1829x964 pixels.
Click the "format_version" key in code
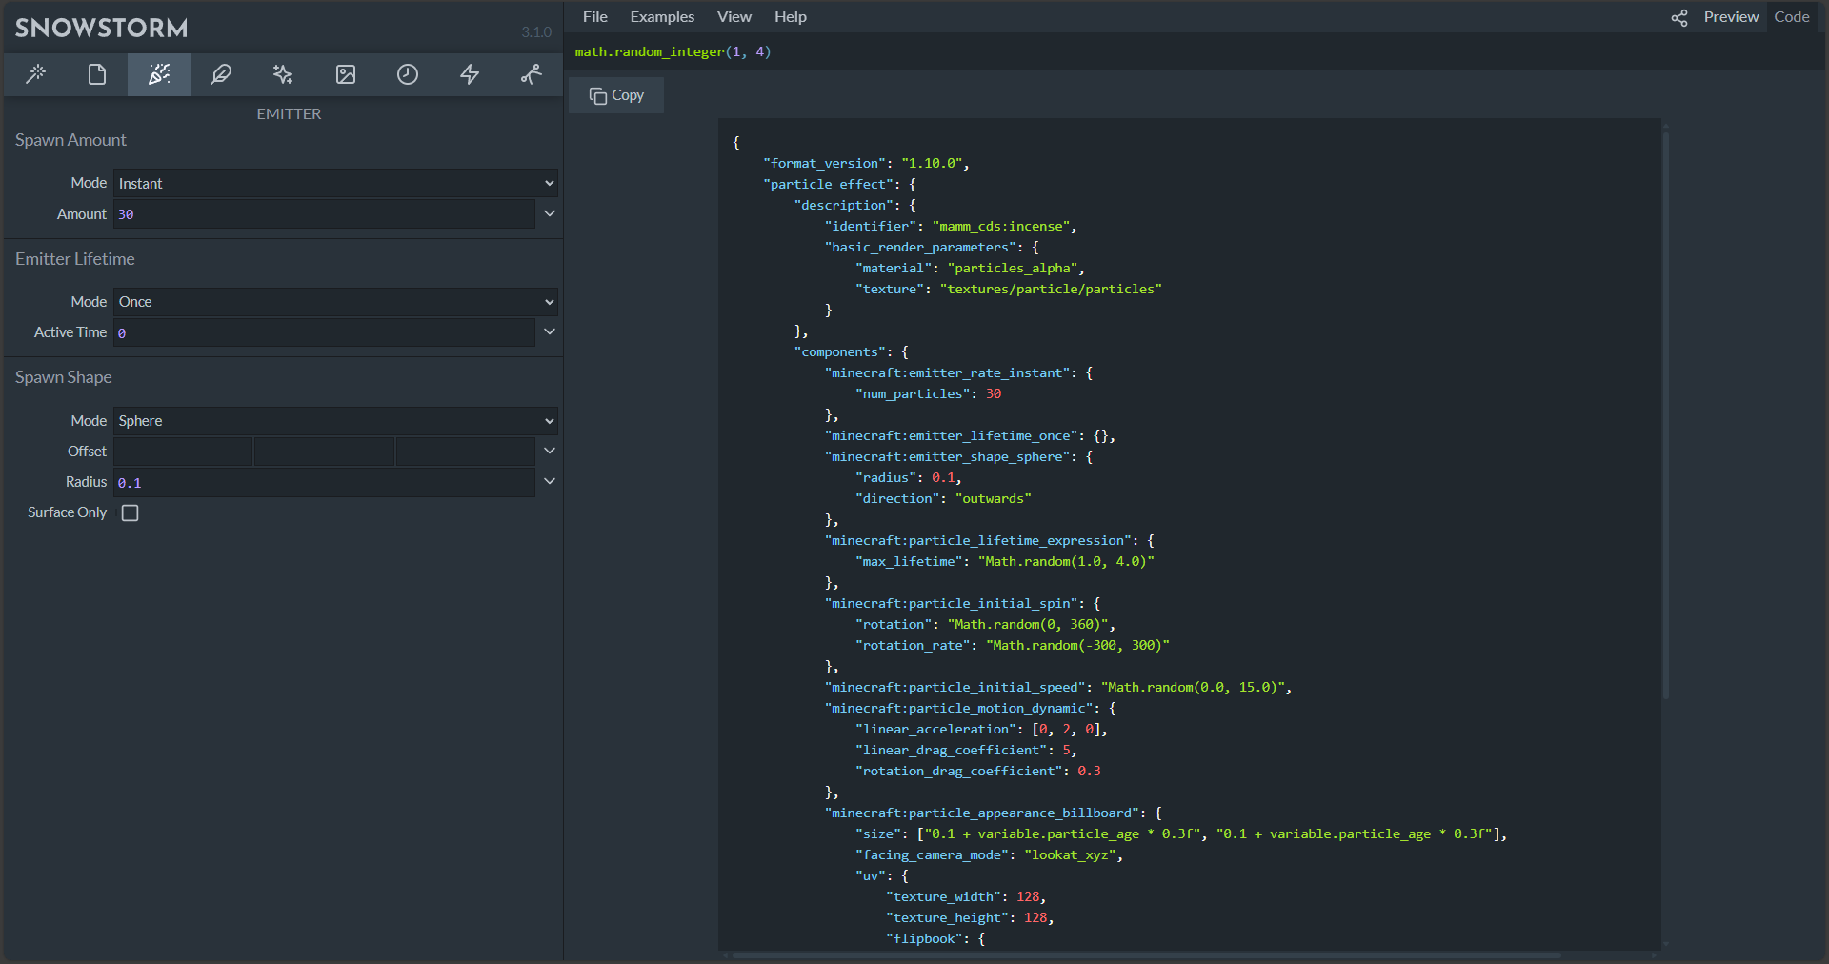click(825, 164)
